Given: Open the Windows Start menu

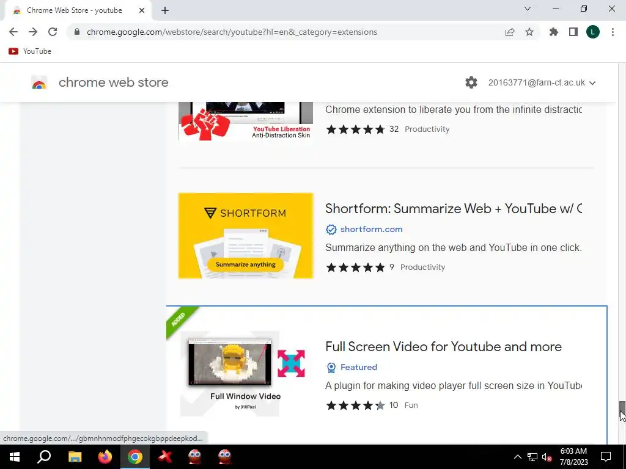Looking at the screenshot, I should pyautogui.click(x=15, y=457).
